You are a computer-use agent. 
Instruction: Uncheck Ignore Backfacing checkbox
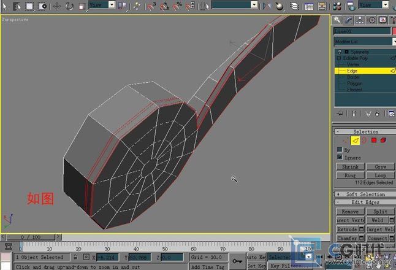(x=340, y=157)
